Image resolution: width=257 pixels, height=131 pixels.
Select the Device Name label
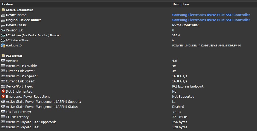pyautogui.click(x=17, y=15)
